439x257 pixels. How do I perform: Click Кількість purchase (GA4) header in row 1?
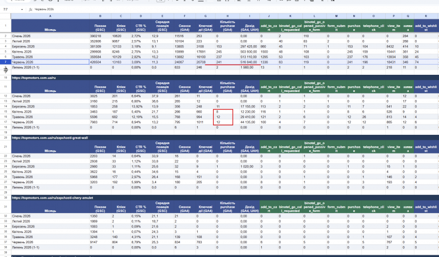pyautogui.click(x=228, y=26)
